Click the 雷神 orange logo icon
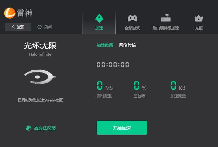This screenshot has width=218, height=147. coord(10,13)
